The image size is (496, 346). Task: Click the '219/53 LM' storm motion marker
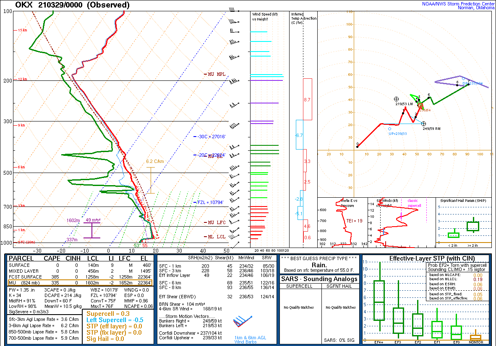point(396,99)
